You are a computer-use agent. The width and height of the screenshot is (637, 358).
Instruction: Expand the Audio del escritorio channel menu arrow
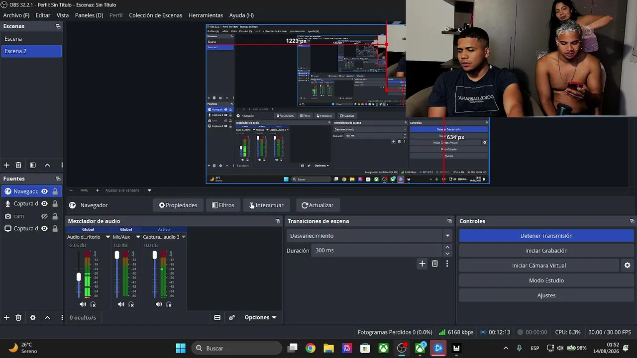tap(107, 237)
